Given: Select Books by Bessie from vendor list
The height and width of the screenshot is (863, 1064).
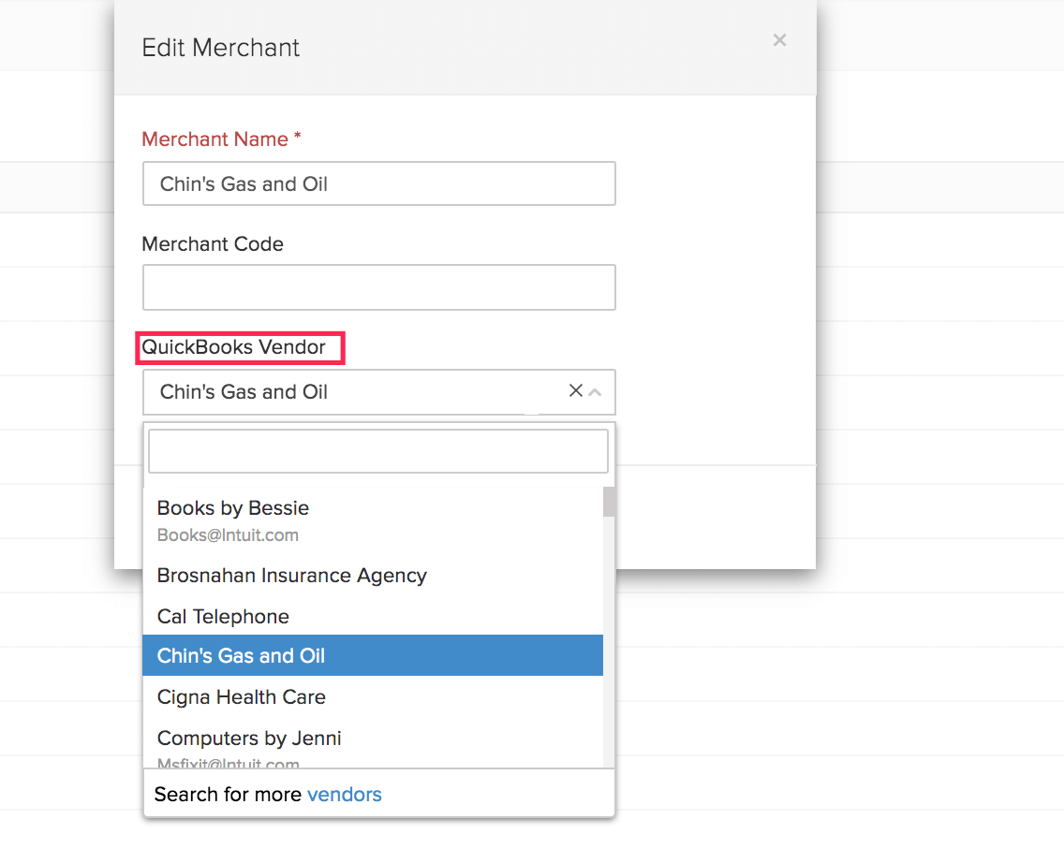Looking at the screenshot, I should (233, 508).
